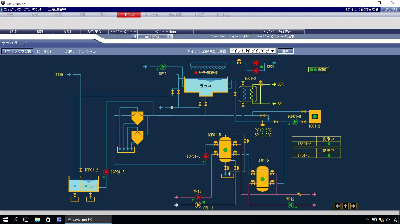Click the サマリグラフ選択 button
The width and height of the screenshot is (400, 224).
coord(17,51)
